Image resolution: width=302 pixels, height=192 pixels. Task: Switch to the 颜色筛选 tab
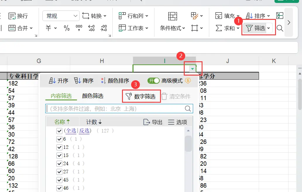pyautogui.click(x=93, y=96)
